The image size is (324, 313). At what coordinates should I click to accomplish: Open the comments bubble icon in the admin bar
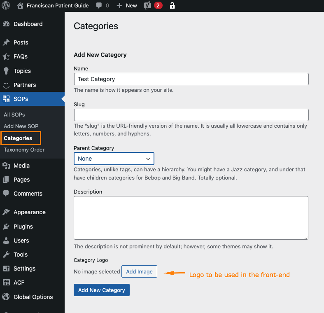[x=99, y=6]
